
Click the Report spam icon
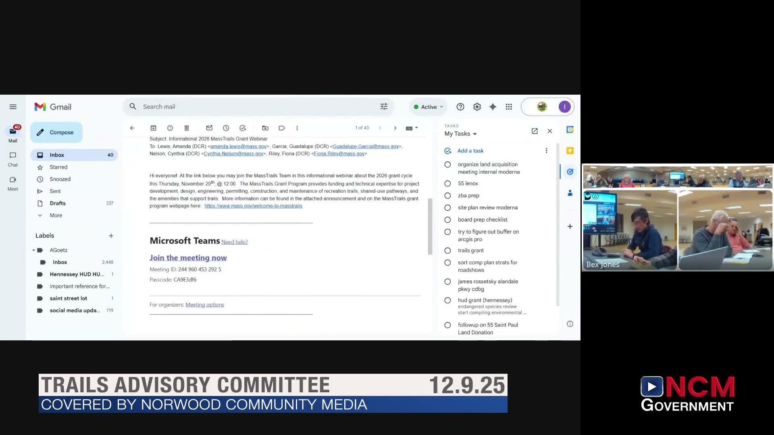coord(170,128)
